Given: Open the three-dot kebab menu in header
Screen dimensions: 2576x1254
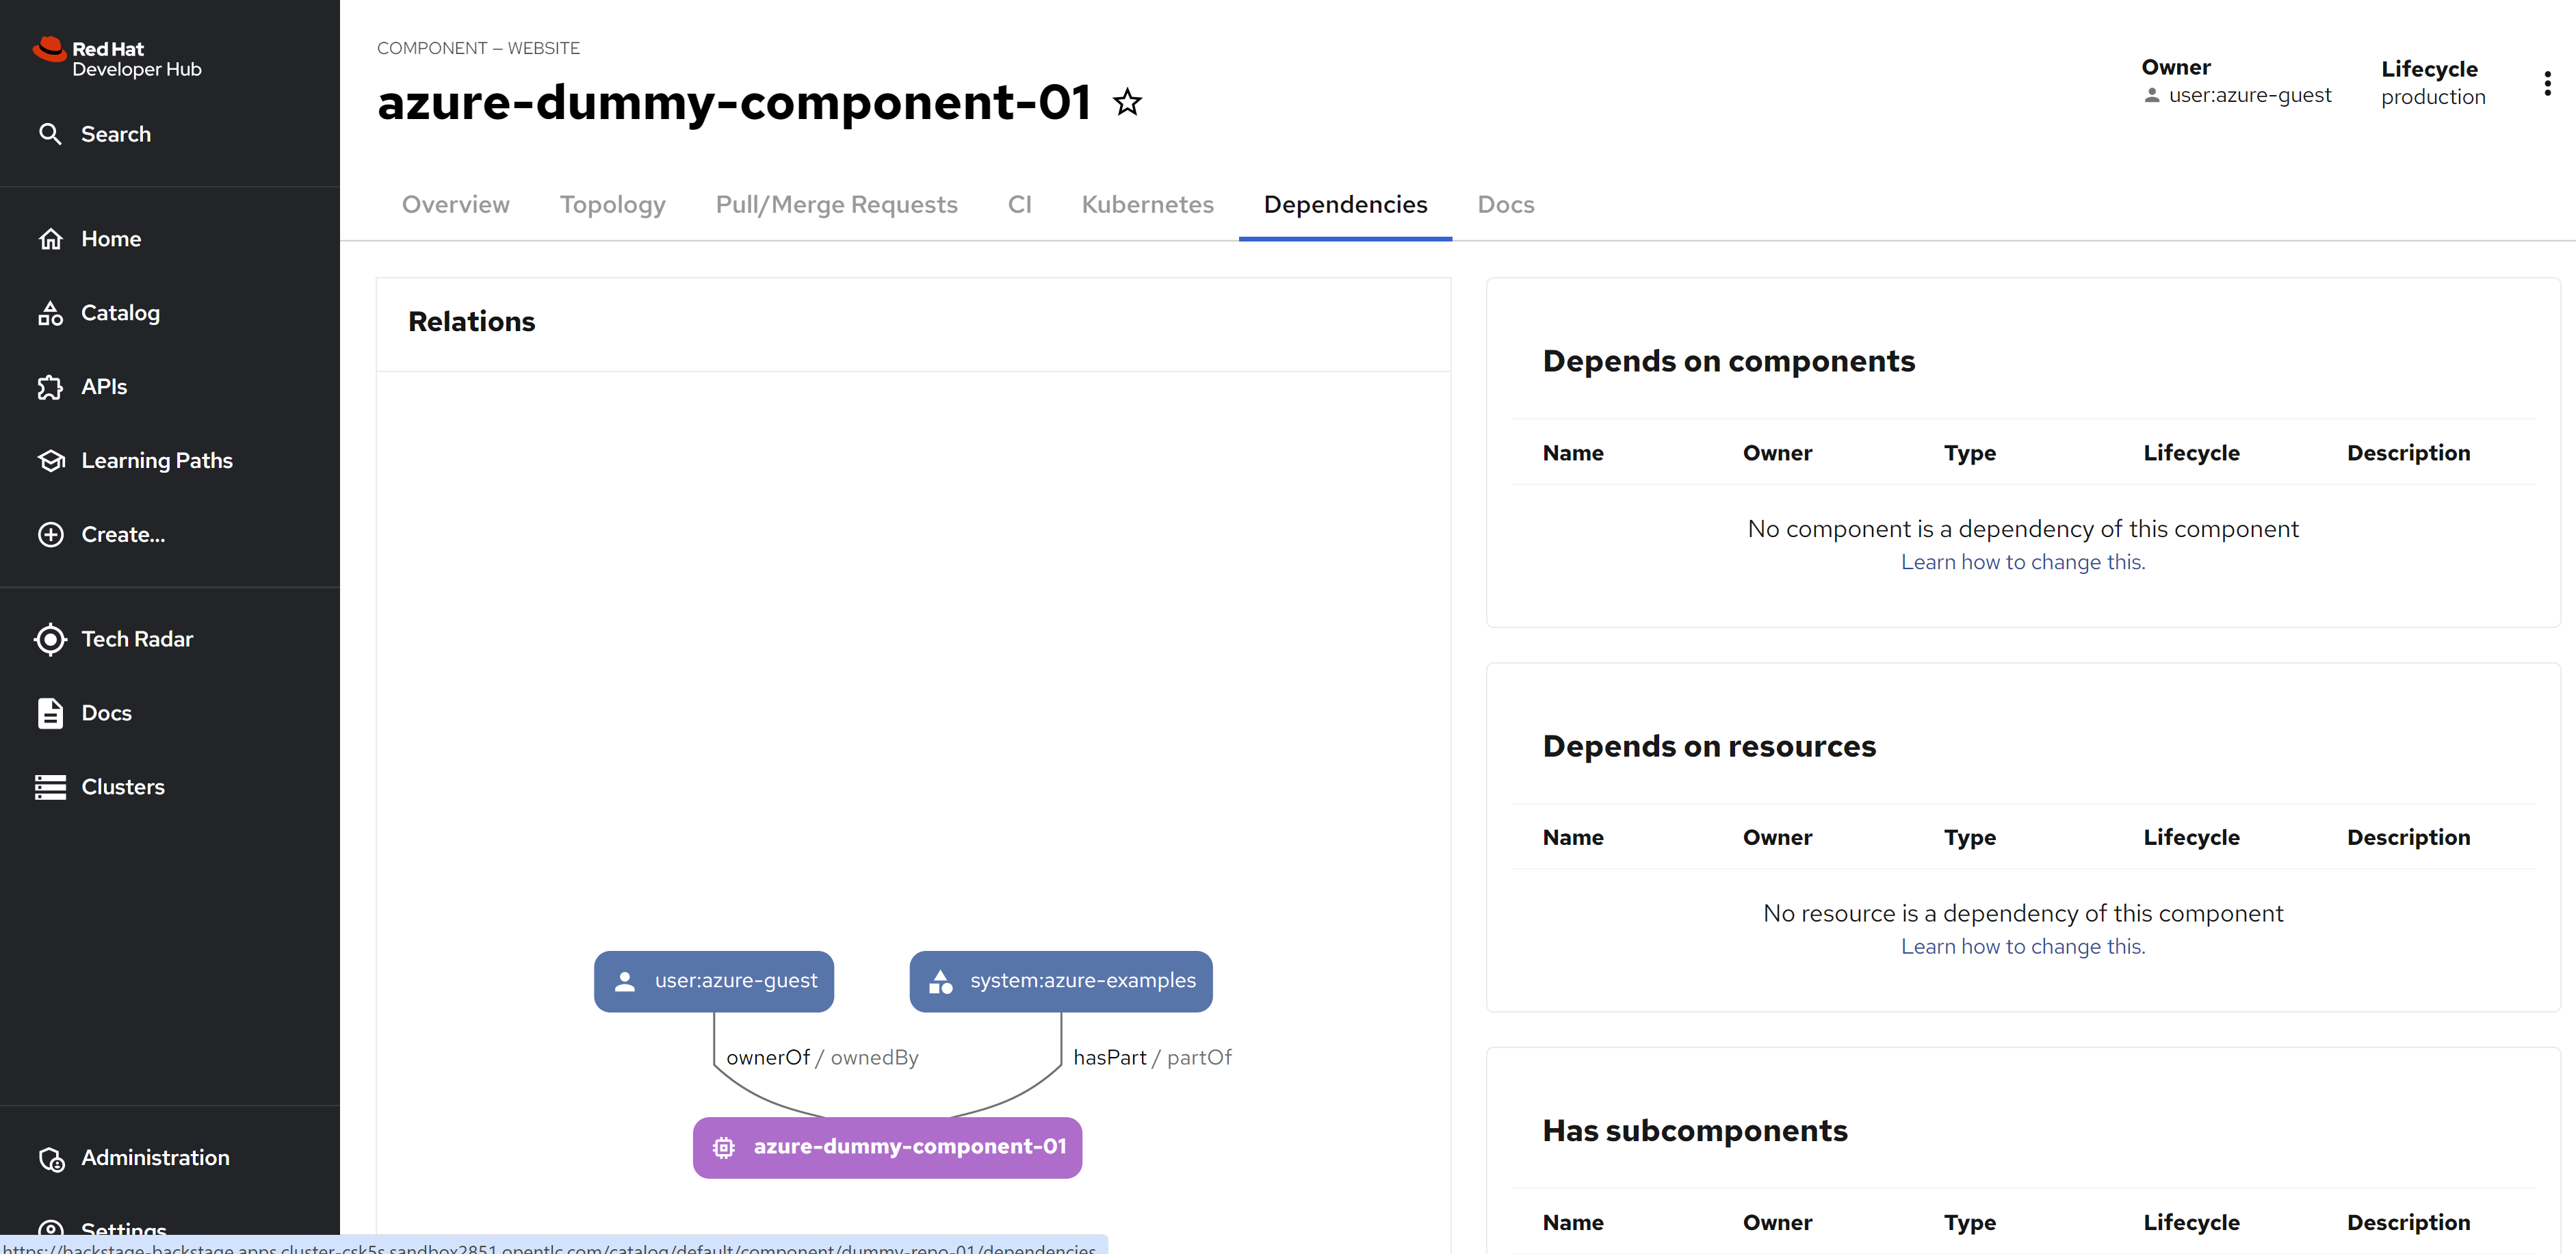Looking at the screenshot, I should (2546, 84).
